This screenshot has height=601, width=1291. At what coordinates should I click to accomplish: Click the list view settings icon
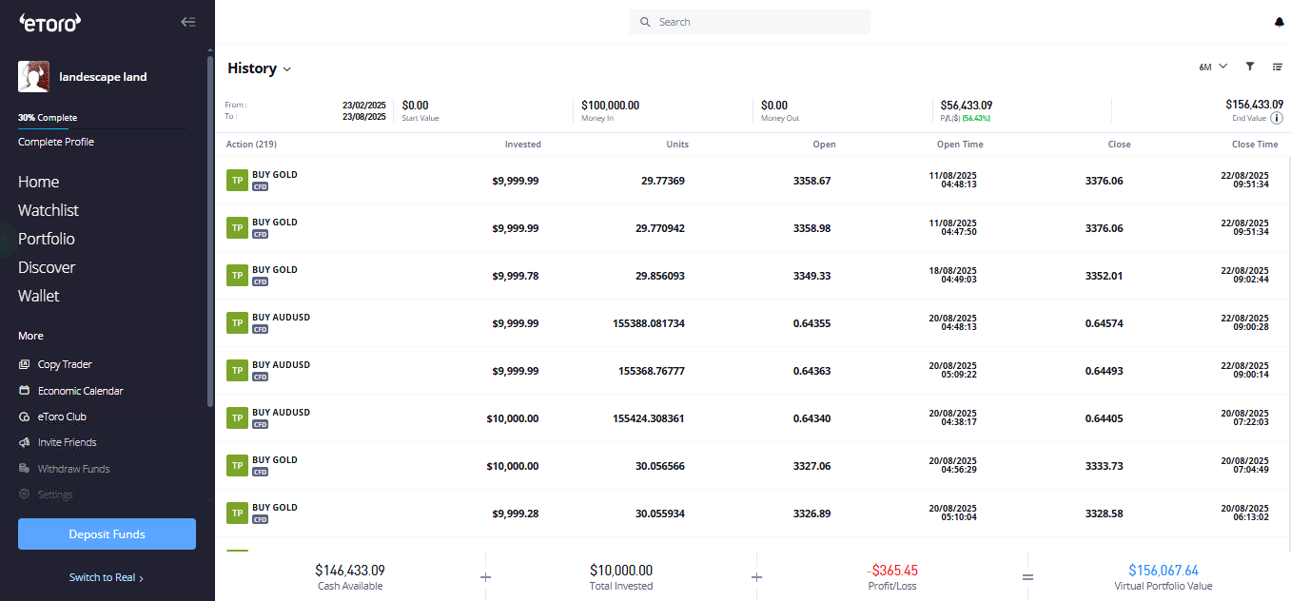click(1278, 67)
